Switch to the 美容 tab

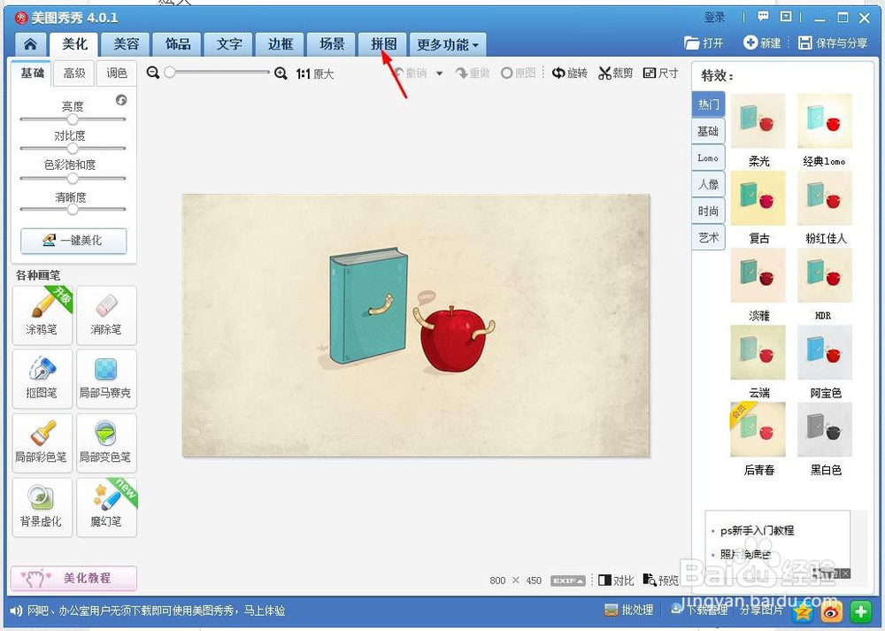coord(126,44)
